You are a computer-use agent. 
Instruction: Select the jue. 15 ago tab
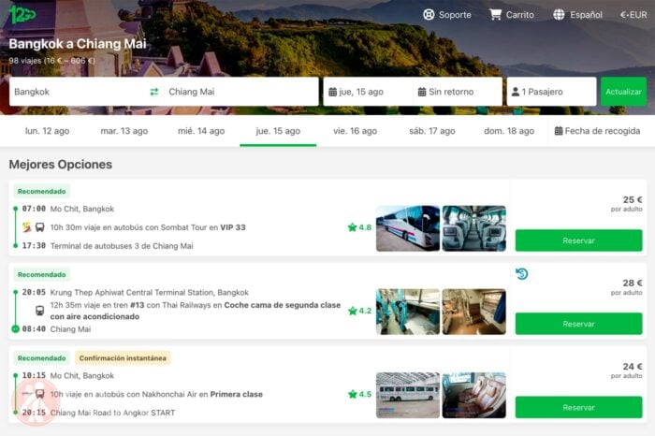(278, 131)
